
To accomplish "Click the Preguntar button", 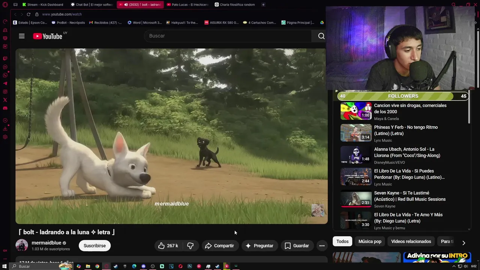I will click(x=259, y=246).
